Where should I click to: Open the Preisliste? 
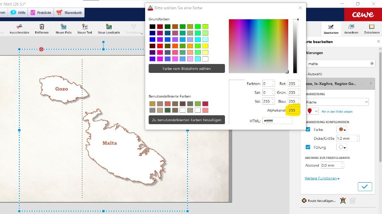[x=41, y=13]
